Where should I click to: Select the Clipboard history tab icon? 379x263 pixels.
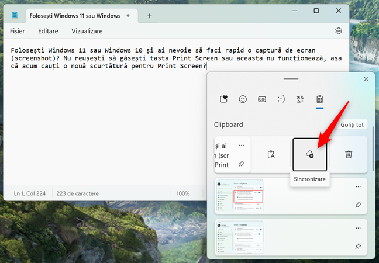319,99
